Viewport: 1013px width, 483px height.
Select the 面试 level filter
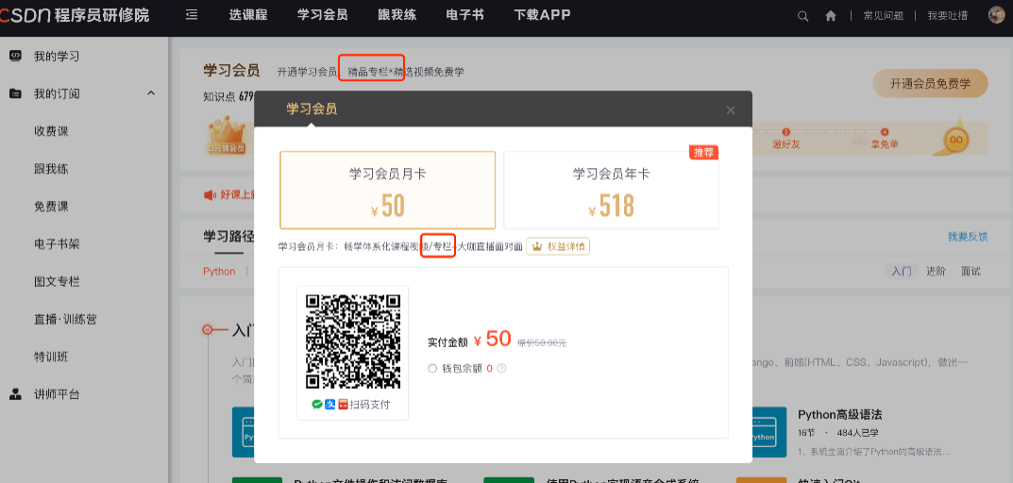coord(971,271)
